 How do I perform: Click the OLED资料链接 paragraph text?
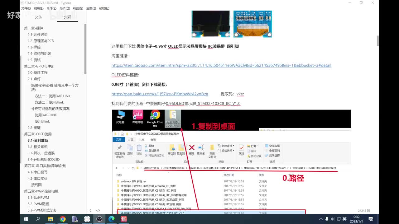tap(125, 75)
